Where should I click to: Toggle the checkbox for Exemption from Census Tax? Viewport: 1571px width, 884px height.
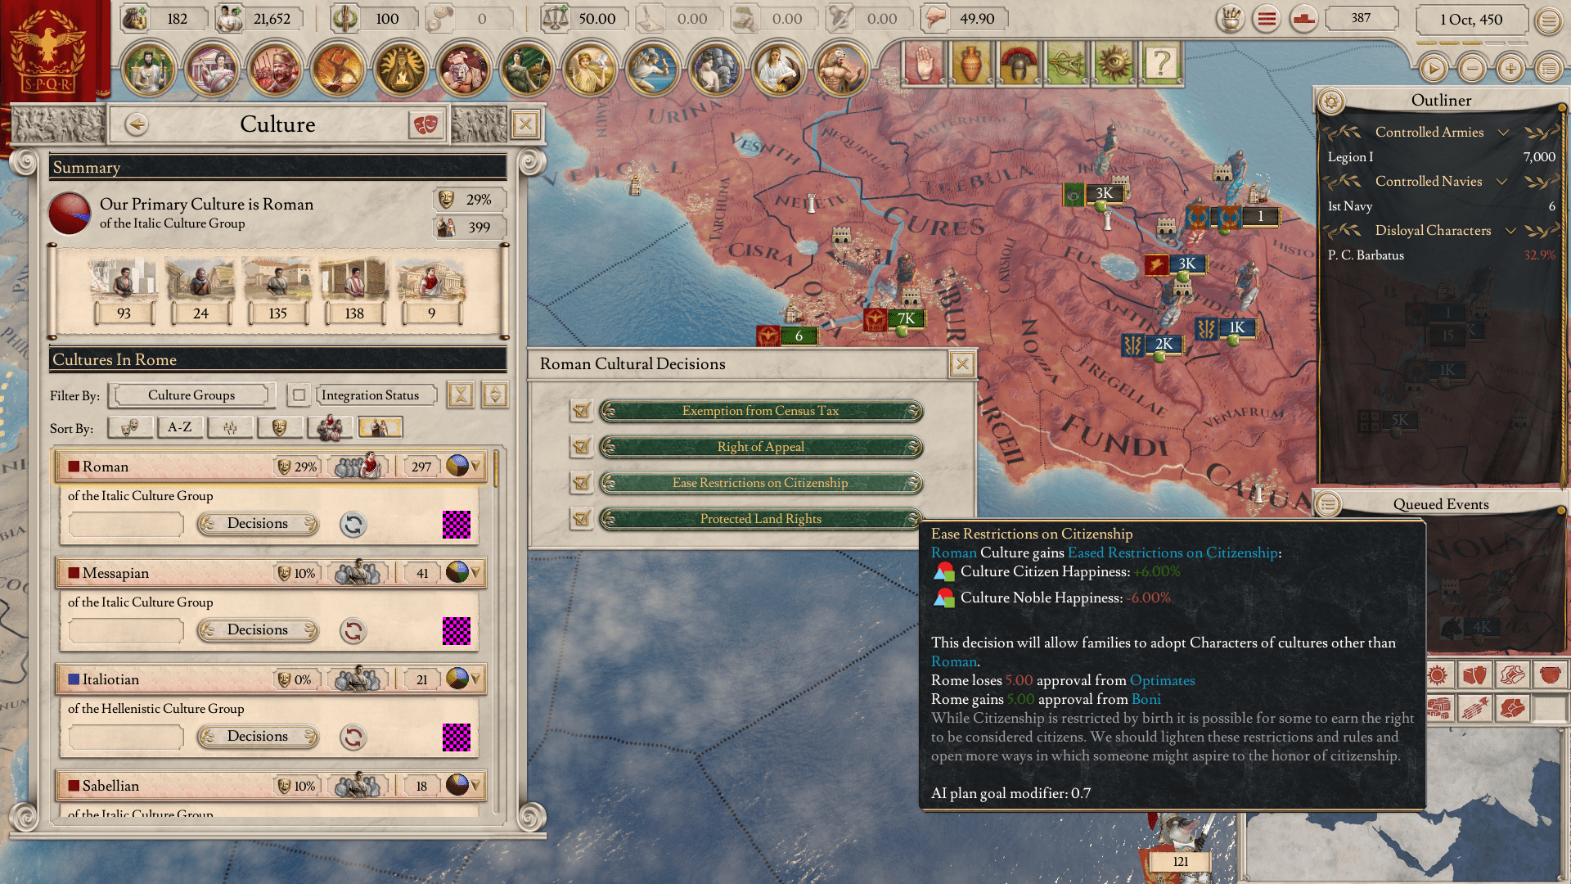[x=582, y=411]
